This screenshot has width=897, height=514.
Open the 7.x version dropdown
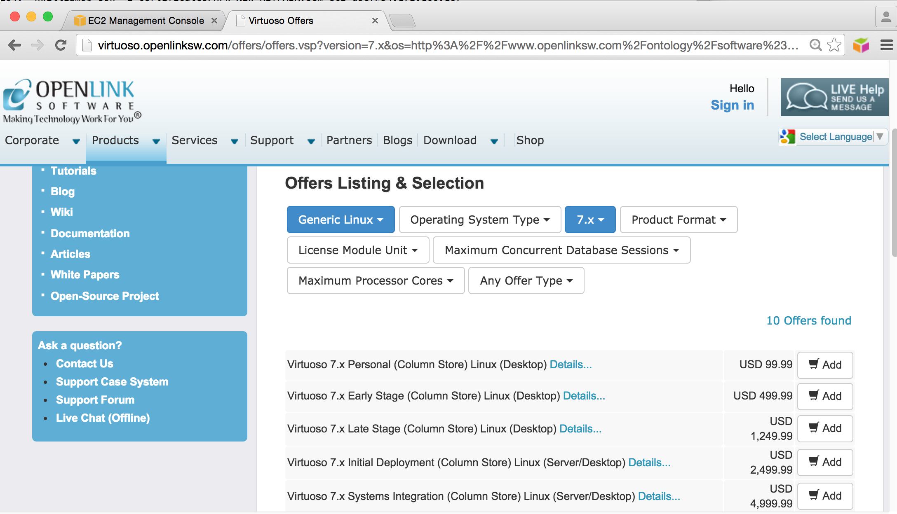(590, 220)
